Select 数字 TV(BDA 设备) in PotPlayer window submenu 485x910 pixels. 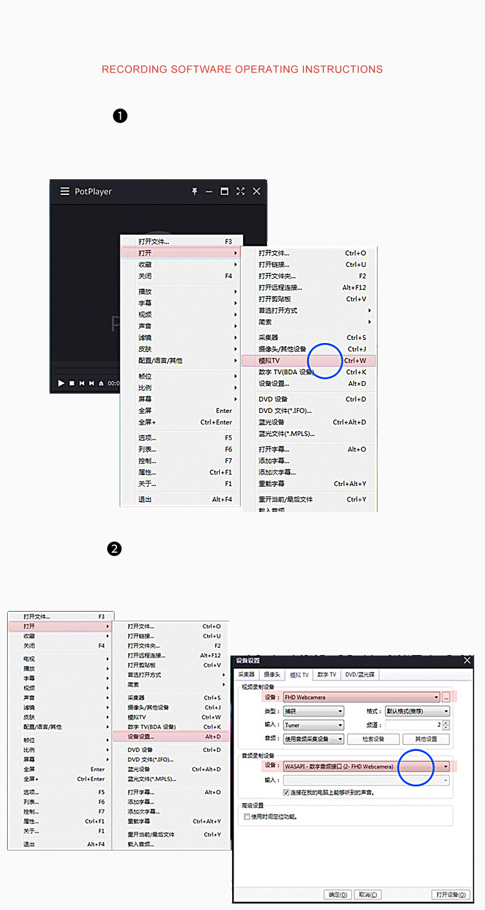pyautogui.click(x=308, y=372)
